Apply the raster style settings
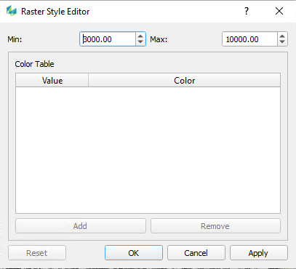This screenshot has height=269, width=296. (258, 253)
